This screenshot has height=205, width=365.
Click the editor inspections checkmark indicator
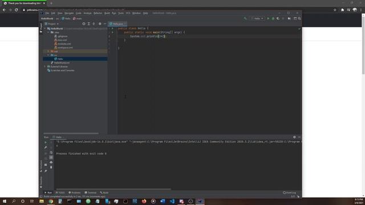[299, 28]
